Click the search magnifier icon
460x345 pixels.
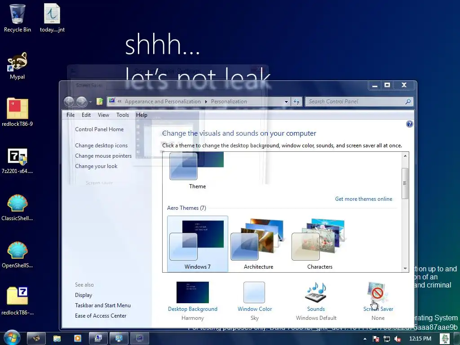coord(408,102)
